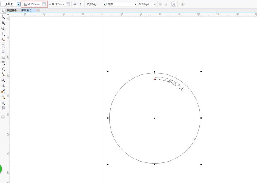This screenshot has width=257, height=183.
Task: Select the Transparency tool
Action: pos(3,86)
